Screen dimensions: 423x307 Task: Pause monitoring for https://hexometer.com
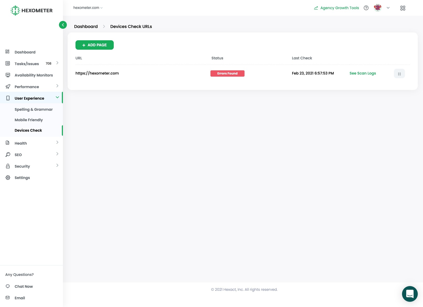pos(399,73)
